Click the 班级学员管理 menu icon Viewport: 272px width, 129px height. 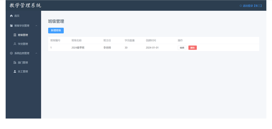pos(11,25)
